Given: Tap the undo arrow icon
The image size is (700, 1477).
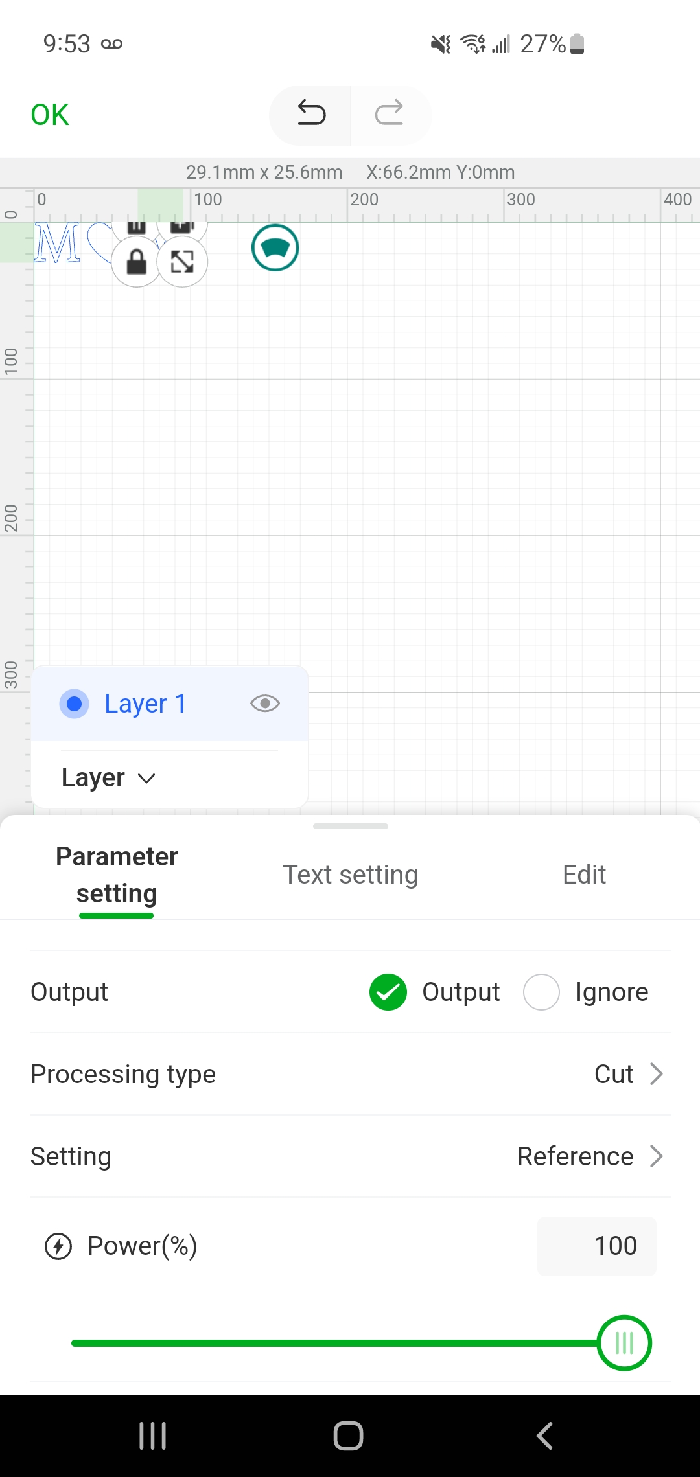Looking at the screenshot, I should coord(311,114).
